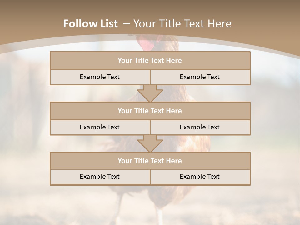300x225 pixels.
Task: Select the first block's title bar
Action: tap(150, 60)
